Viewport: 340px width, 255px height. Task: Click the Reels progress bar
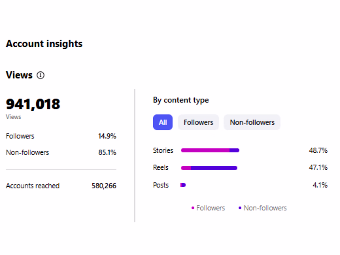pos(209,168)
